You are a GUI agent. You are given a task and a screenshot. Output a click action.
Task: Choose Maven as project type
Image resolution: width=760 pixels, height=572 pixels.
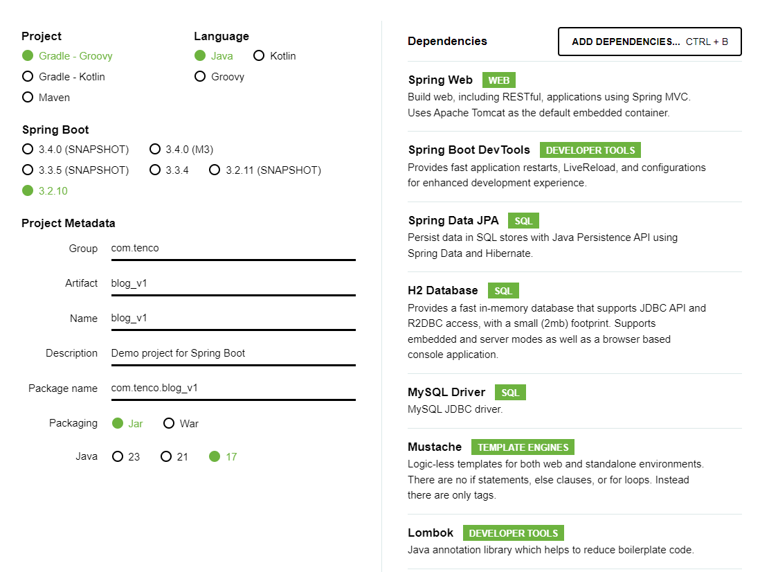click(x=46, y=98)
